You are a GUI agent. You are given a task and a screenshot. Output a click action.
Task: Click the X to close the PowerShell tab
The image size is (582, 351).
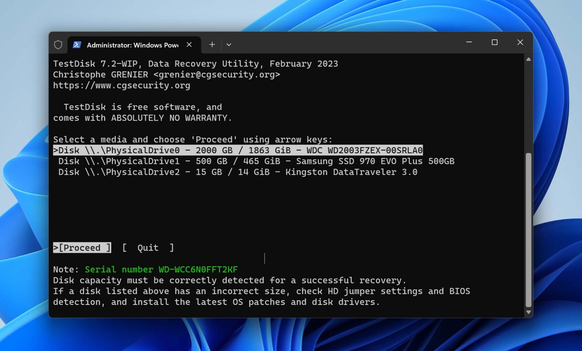coord(189,44)
